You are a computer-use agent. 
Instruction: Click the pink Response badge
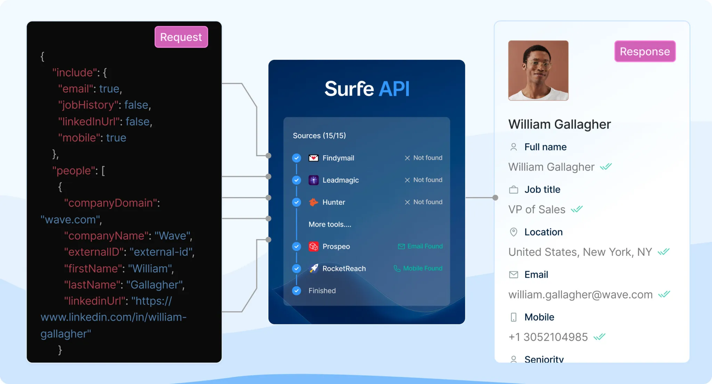pyautogui.click(x=645, y=51)
